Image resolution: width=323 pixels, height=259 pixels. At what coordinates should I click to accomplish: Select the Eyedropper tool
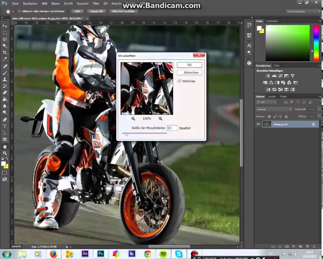point(5,59)
